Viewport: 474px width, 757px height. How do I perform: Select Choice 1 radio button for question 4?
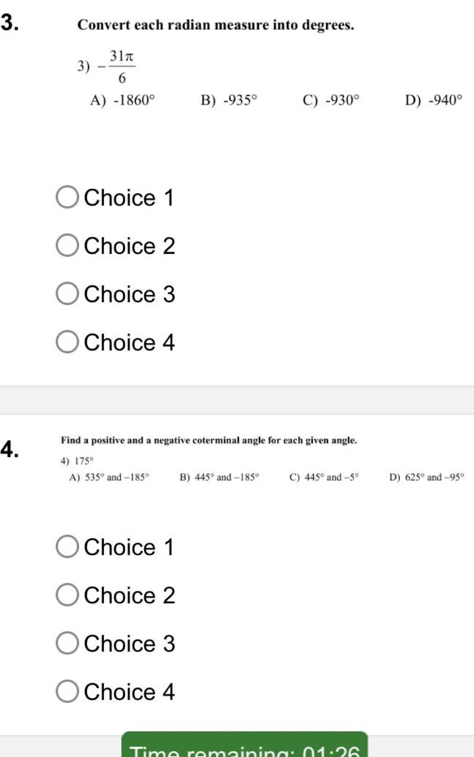[67, 547]
